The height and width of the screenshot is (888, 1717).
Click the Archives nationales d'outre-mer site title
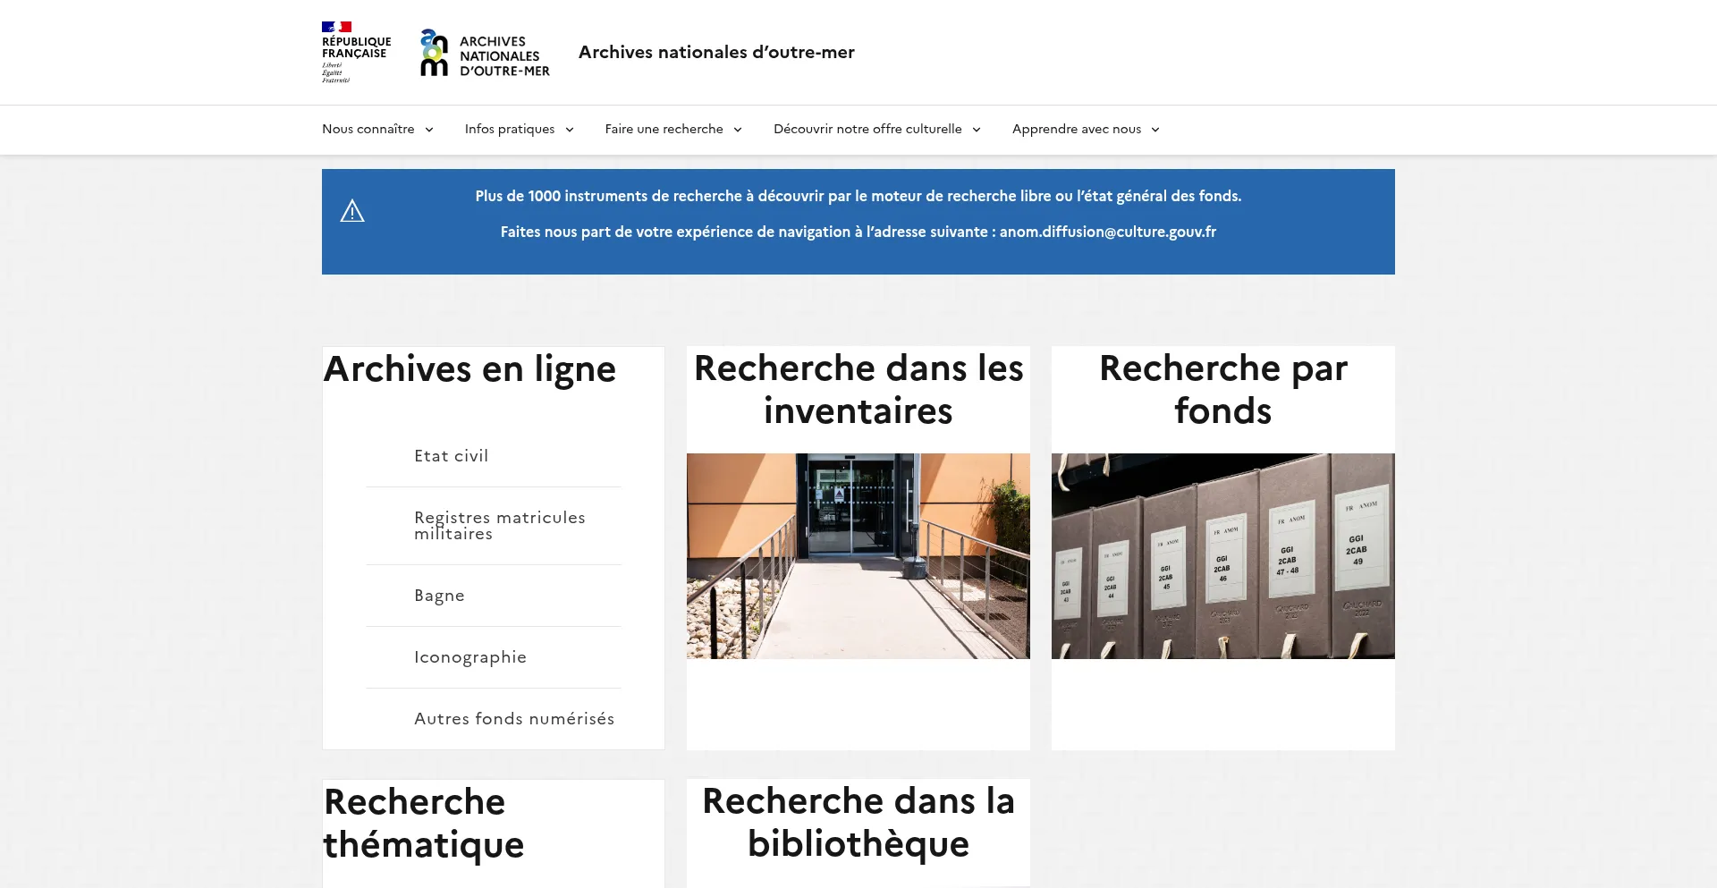[716, 53]
